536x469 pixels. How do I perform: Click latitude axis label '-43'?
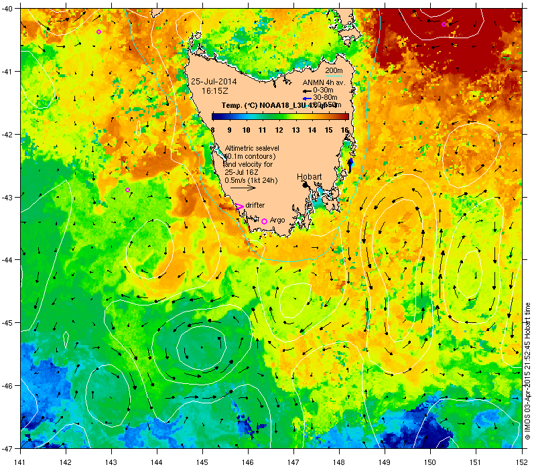coord(6,197)
